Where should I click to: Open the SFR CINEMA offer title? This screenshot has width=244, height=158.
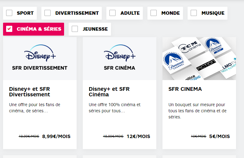185,89
